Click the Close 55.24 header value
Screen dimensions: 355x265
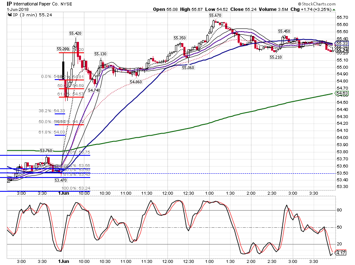[x=243, y=9]
